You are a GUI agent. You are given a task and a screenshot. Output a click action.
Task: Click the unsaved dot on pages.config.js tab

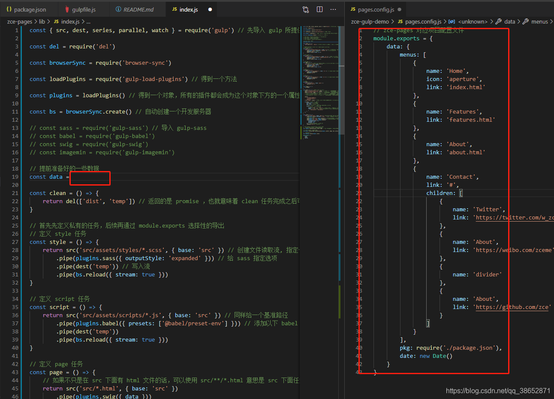click(x=400, y=9)
